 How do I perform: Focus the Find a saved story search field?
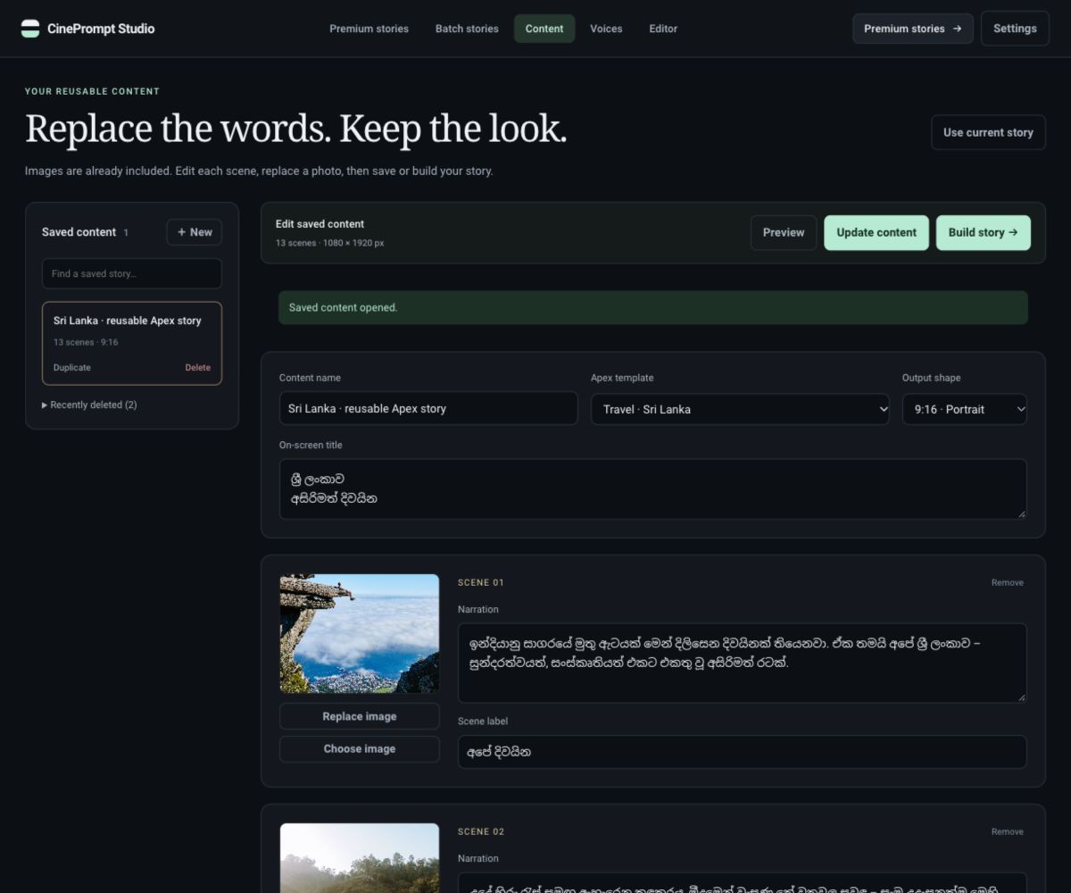click(132, 273)
